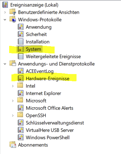Screen dimensions: 121x154
Task: Click the Sicherheit log icon
Action: [21, 34]
